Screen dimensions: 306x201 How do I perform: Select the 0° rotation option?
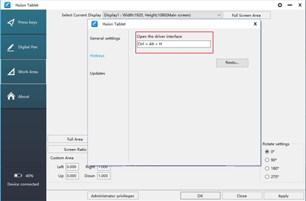pyautogui.click(x=267, y=151)
